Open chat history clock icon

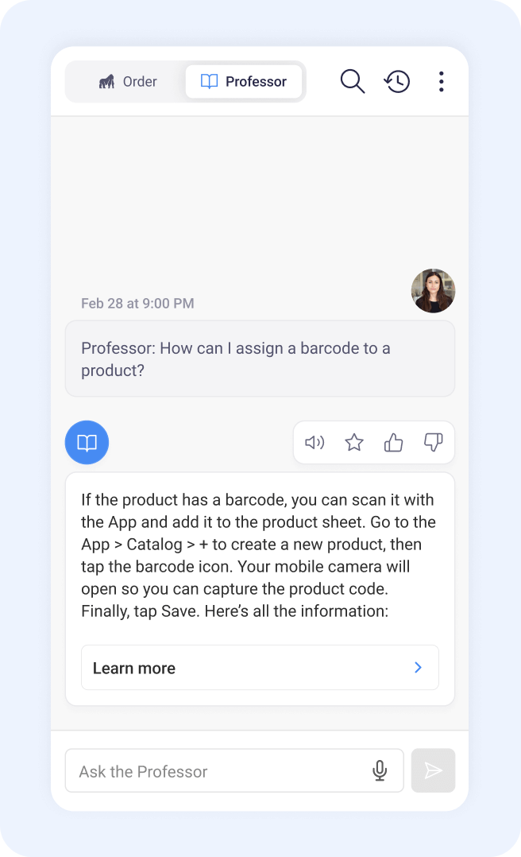397,81
